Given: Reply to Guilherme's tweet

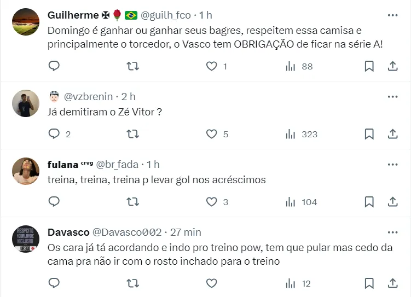Looking at the screenshot, I should [x=54, y=66].
